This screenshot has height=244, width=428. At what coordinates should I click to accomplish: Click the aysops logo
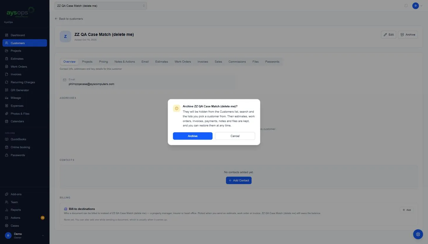pos(20,13)
